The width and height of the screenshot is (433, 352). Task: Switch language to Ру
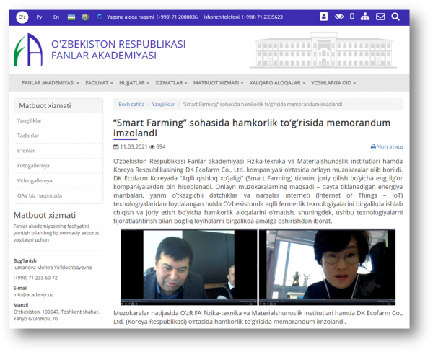(39, 17)
